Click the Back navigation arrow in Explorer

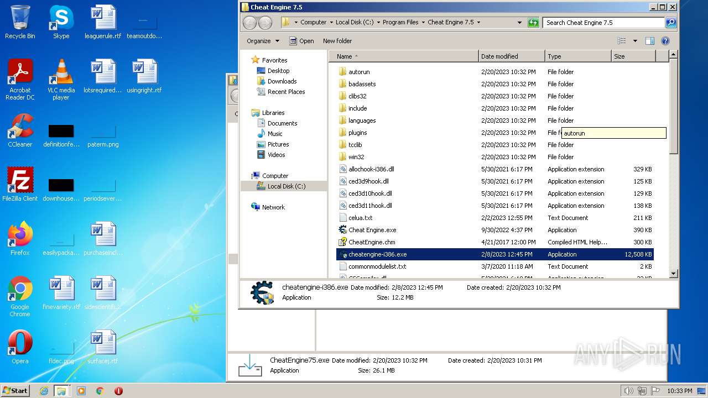pyautogui.click(x=250, y=23)
